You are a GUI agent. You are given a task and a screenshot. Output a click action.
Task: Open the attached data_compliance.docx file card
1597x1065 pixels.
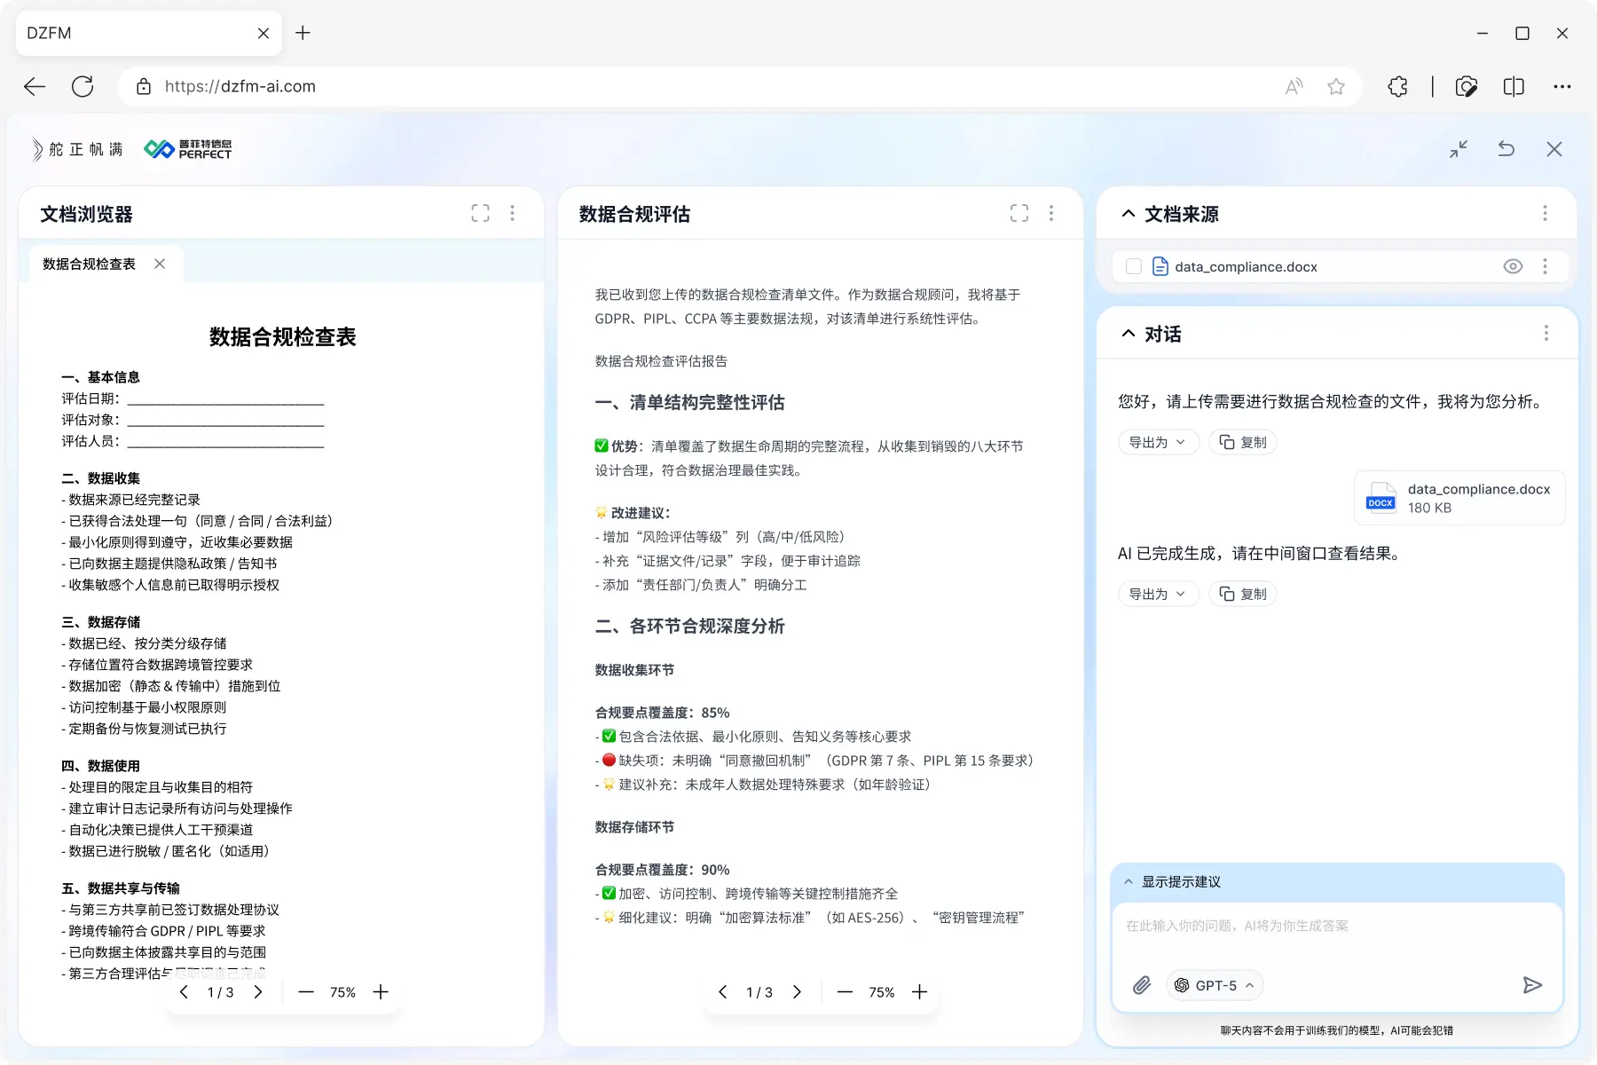coord(1459,498)
